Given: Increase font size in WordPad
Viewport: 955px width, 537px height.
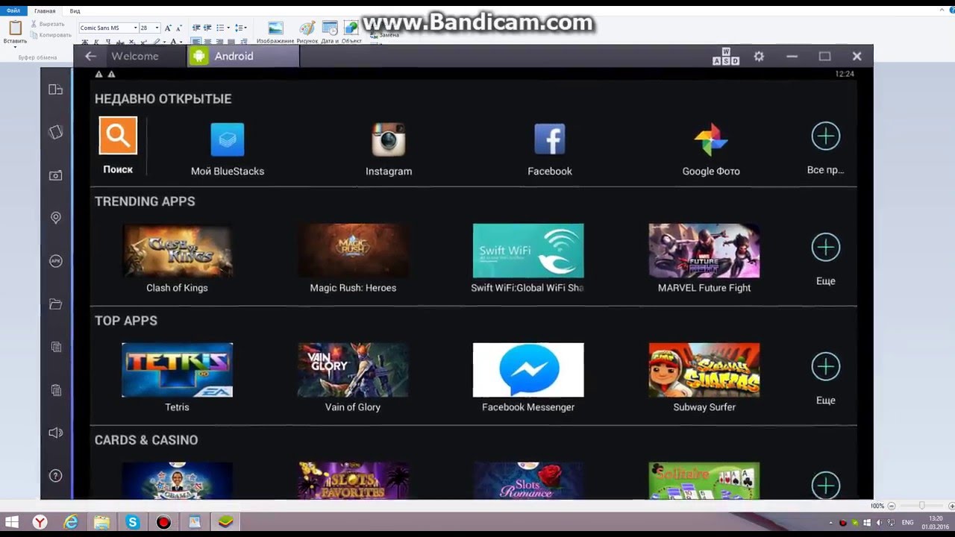Looking at the screenshot, I should [x=168, y=28].
